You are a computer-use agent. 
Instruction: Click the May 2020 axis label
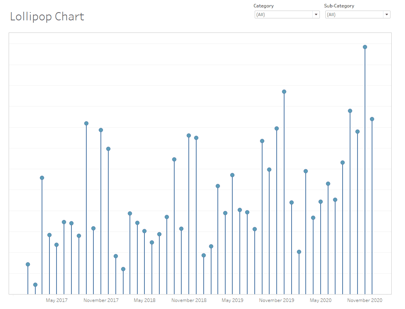pos(320,300)
